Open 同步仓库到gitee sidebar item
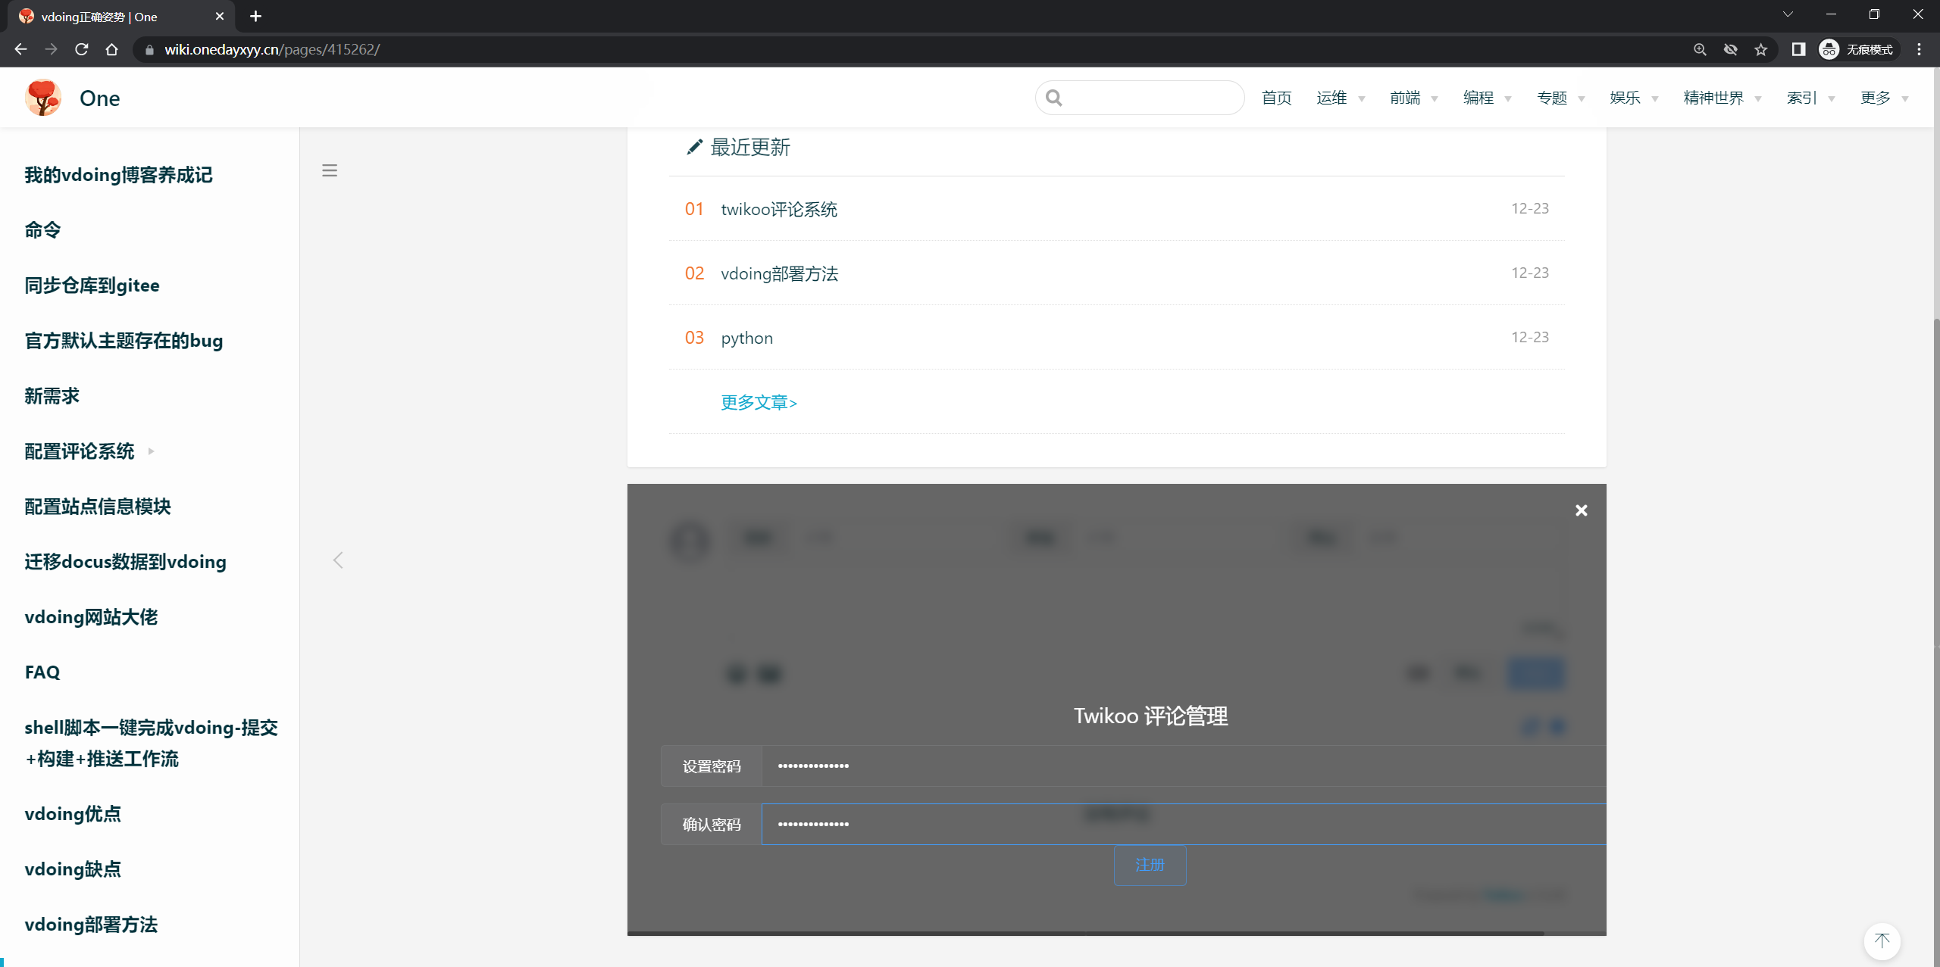Viewport: 1940px width, 967px height. [92, 285]
